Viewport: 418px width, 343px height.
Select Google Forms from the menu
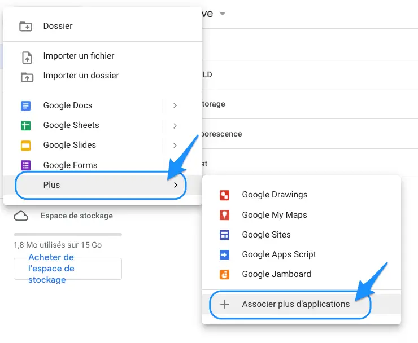coord(103,165)
